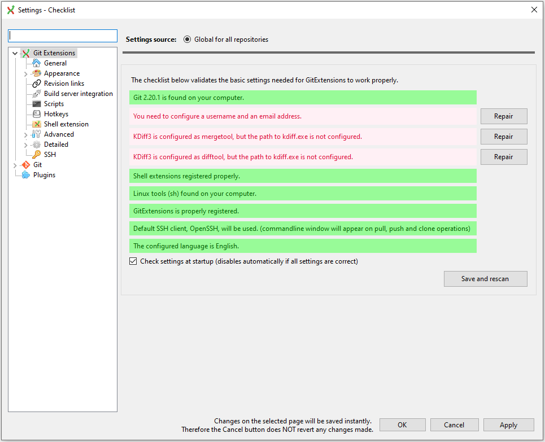Click the orange Git logo icon
The width and height of the screenshot is (545, 442).
pyautogui.click(x=25, y=165)
